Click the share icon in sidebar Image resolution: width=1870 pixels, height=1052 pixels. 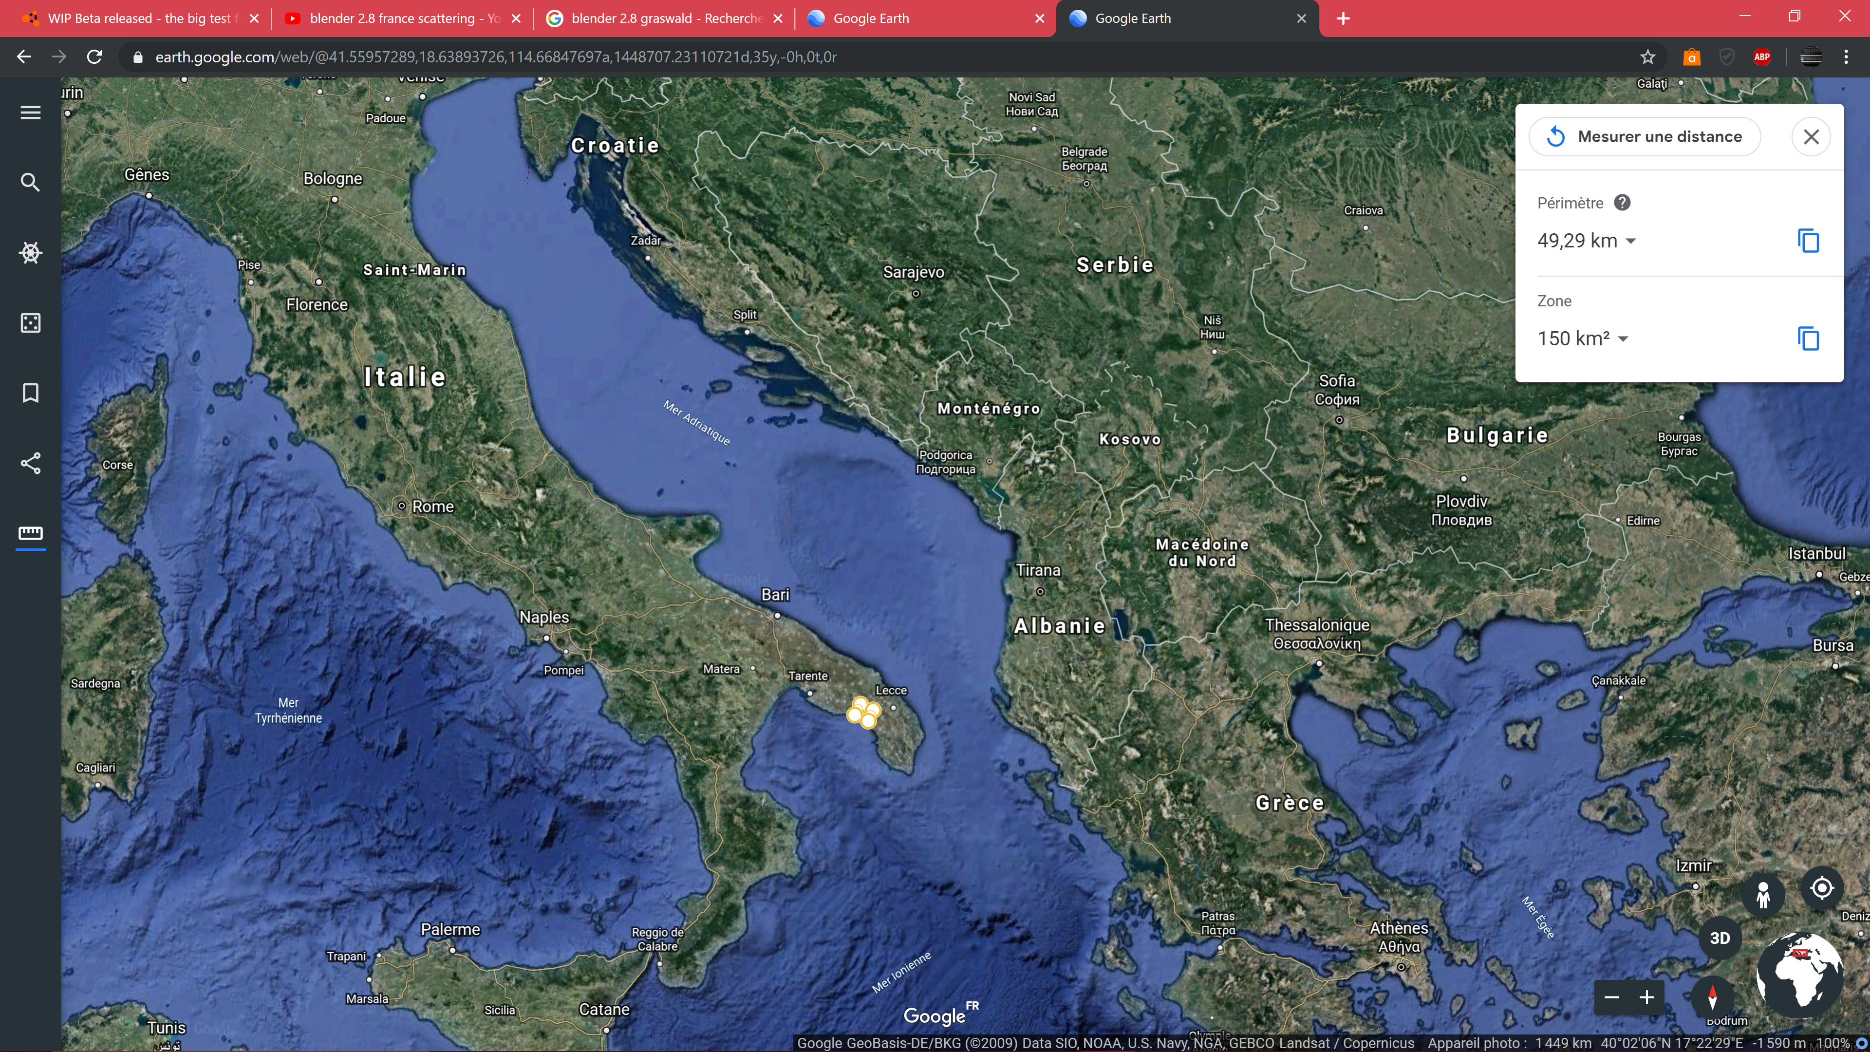pos(31,463)
